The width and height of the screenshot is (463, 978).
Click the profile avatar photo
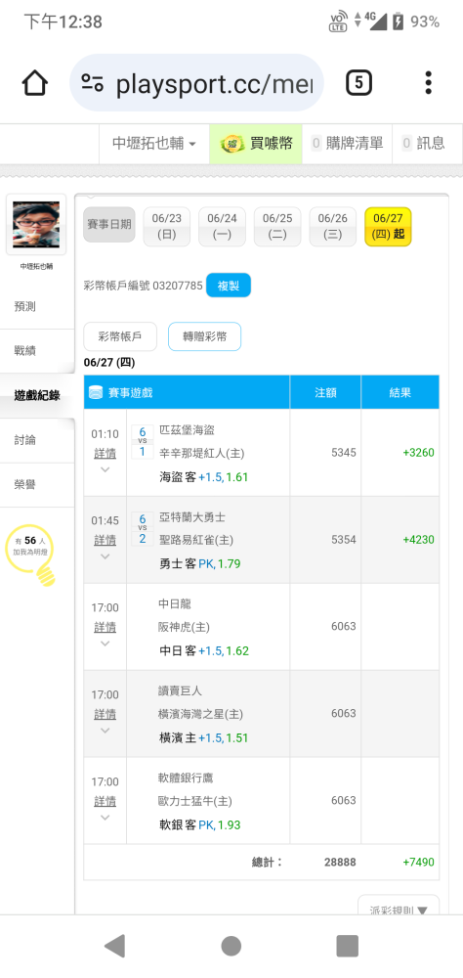[36, 225]
